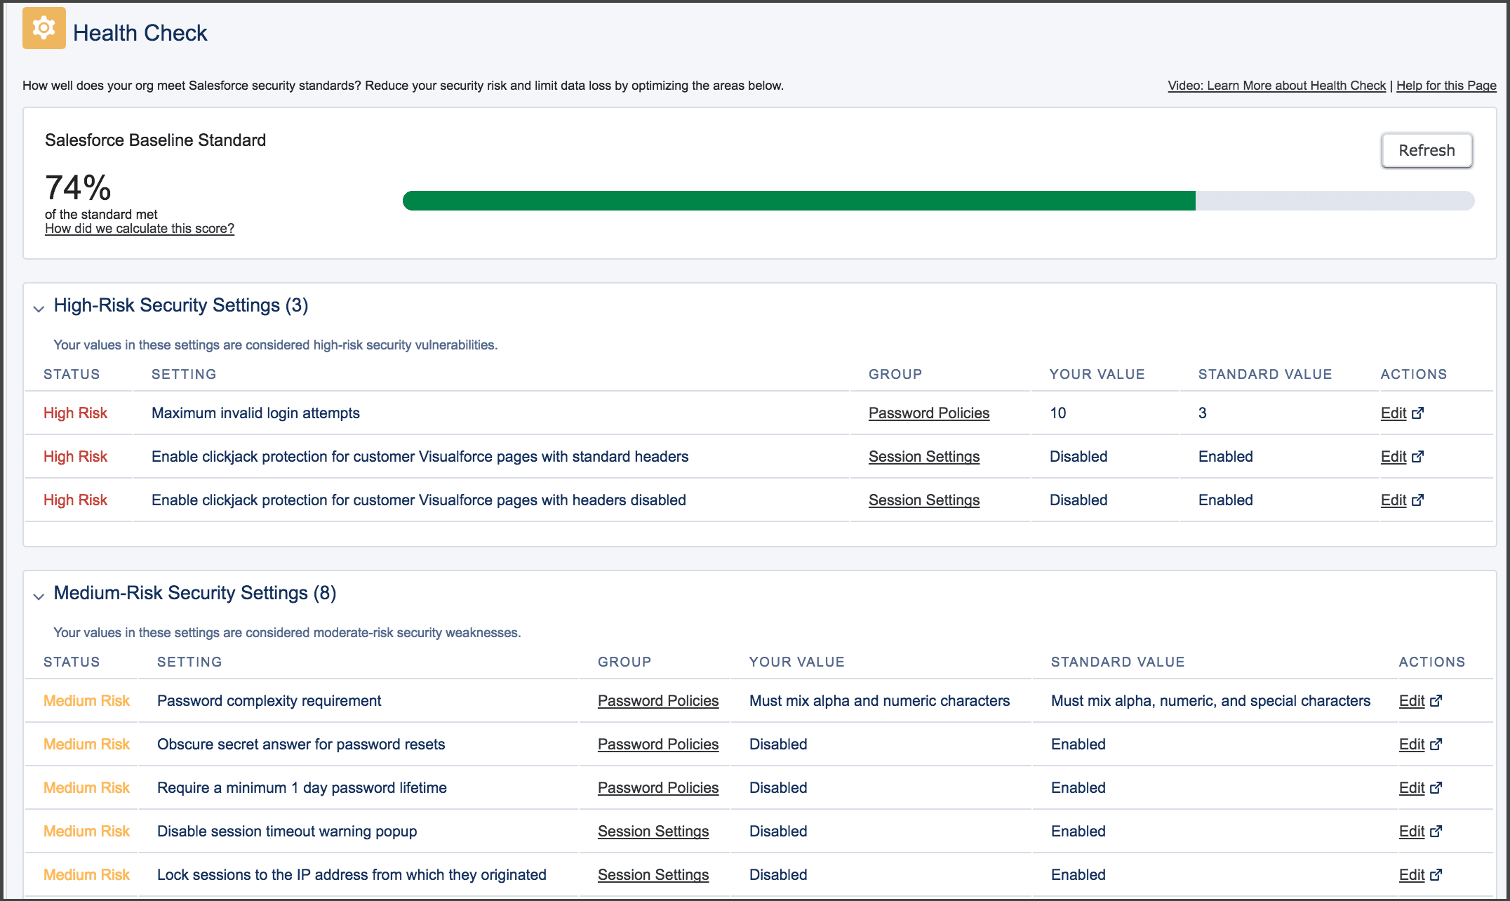1510x901 pixels.
Task: Click Edit for Obscure secret answer row
Action: 1412,745
